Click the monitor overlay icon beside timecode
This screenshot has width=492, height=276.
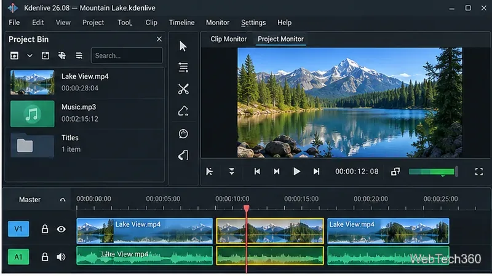click(395, 172)
